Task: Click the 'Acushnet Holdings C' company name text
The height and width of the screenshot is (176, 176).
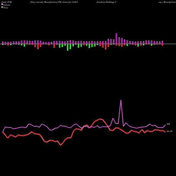Action: click(x=106, y=2)
